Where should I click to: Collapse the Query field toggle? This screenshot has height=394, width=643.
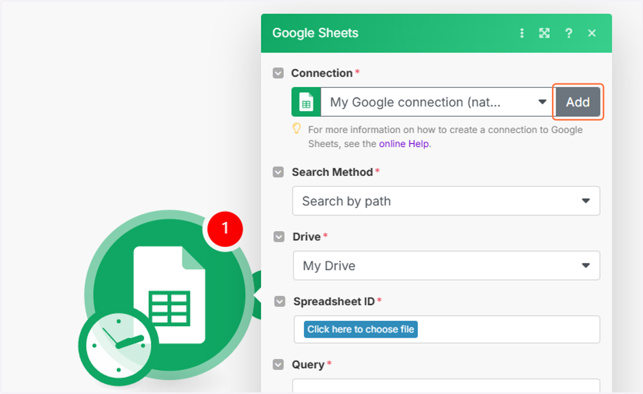pos(278,365)
